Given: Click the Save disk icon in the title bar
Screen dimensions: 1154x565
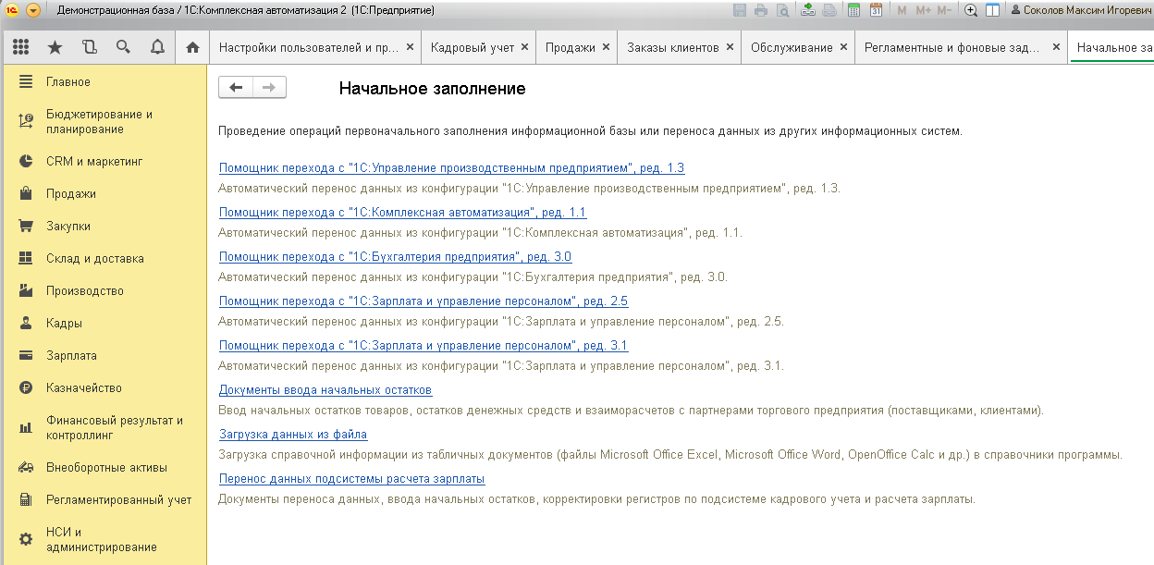Looking at the screenshot, I should (740, 10).
